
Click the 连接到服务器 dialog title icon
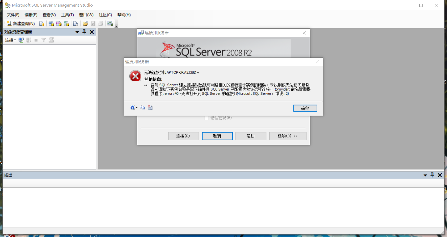point(141,33)
